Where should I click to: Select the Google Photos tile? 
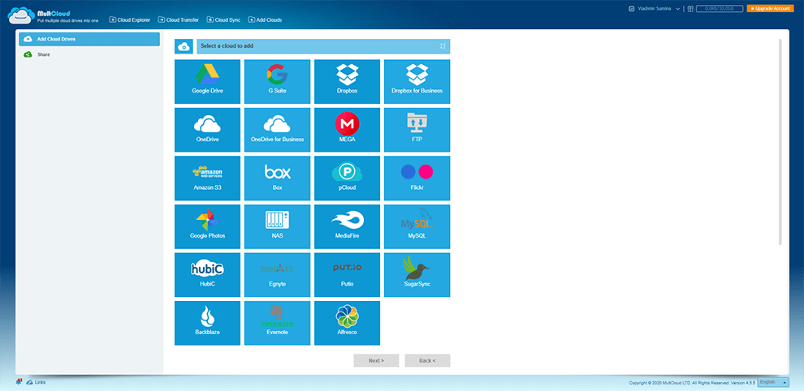(207, 226)
